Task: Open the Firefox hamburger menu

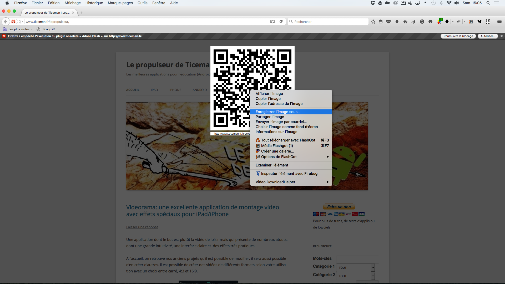Action: tap(499, 22)
